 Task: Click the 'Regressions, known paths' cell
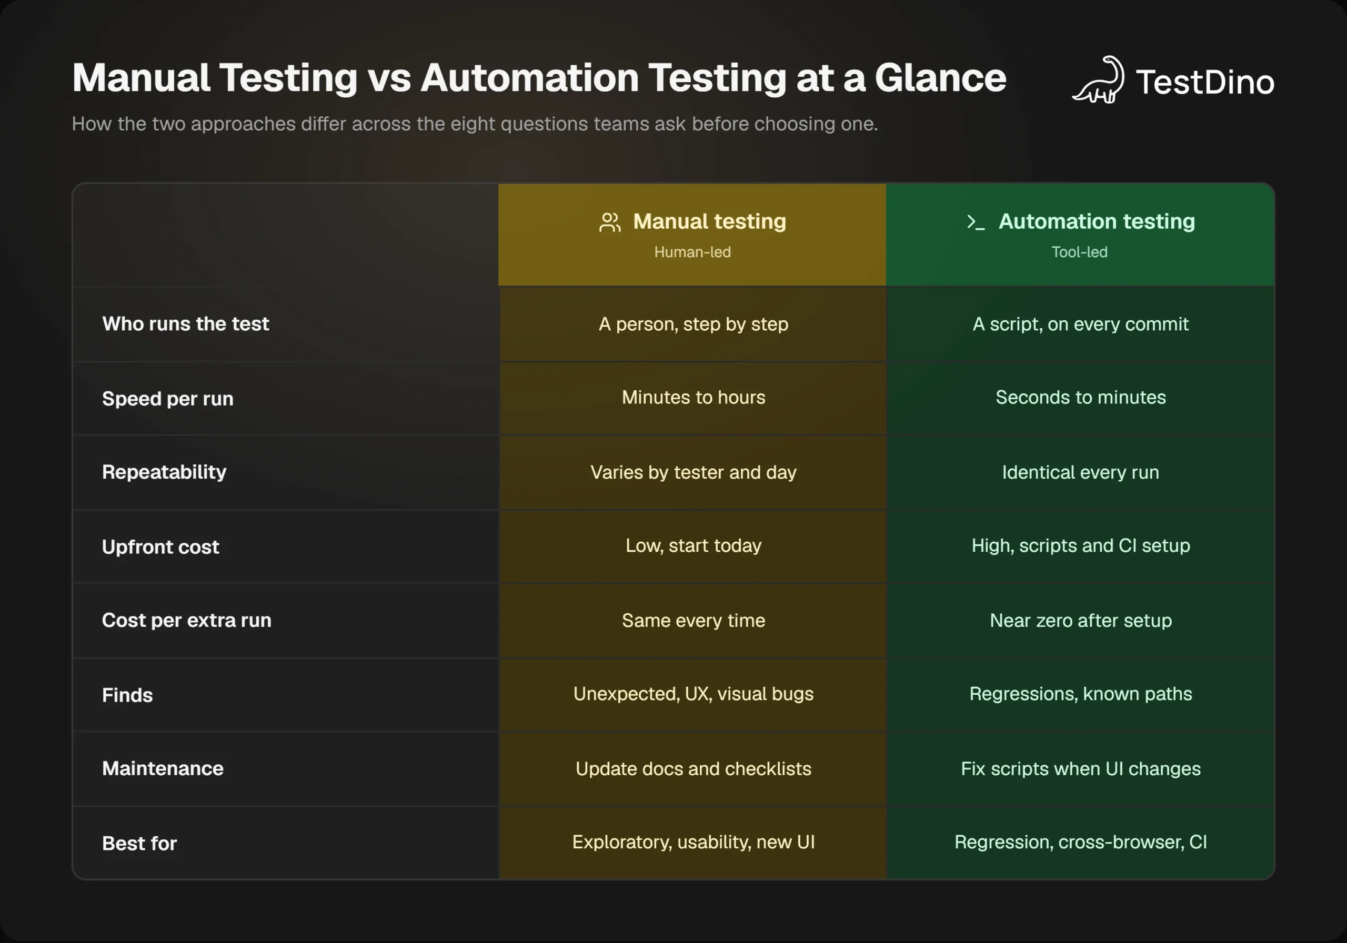[1081, 695]
